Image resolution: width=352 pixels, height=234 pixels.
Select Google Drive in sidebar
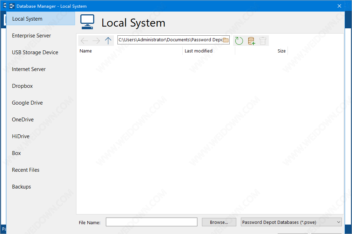click(27, 103)
